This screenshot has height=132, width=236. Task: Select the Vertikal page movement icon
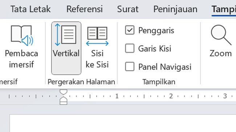point(66,35)
